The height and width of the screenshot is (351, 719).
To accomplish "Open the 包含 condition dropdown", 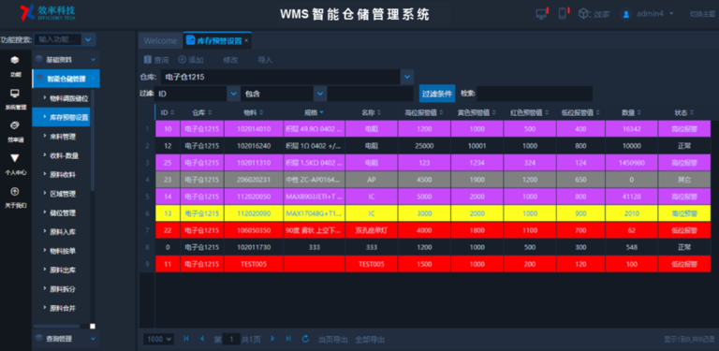I will pyautogui.click(x=319, y=94).
